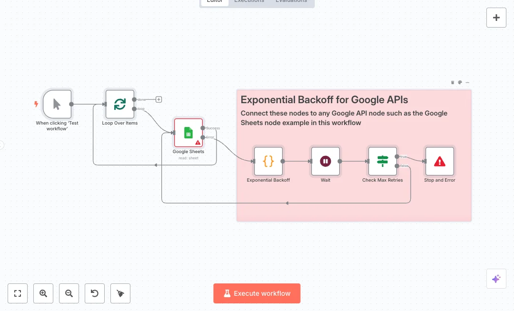Click the Execute workflow button
Image resolution: width=514 pixels, height=311 pixels.
coord(257,293)
